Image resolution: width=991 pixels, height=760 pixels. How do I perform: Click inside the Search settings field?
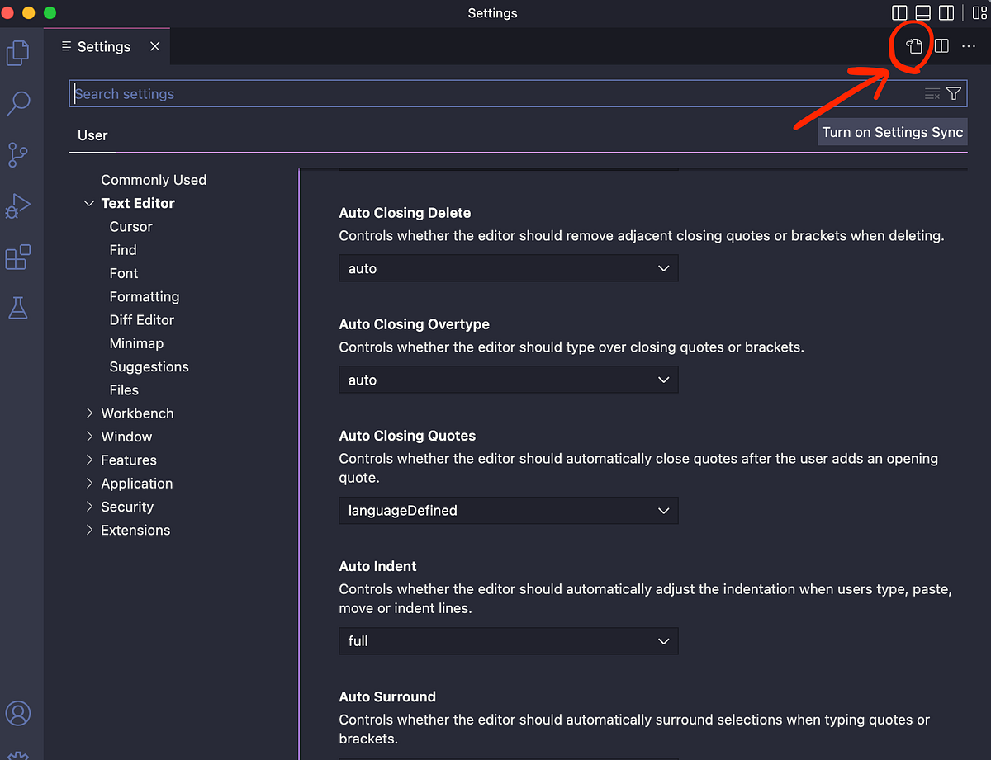pos(330,93)
